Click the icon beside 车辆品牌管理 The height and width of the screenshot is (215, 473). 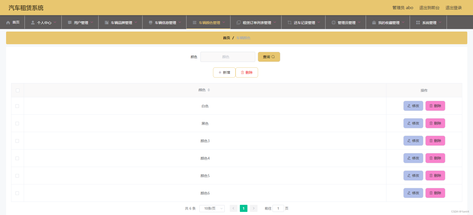pos(107,22)
